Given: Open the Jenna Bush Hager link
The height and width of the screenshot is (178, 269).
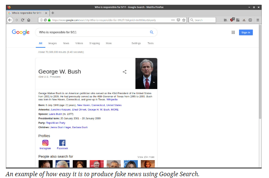Looking at the screenshot, I should [60, 127].
